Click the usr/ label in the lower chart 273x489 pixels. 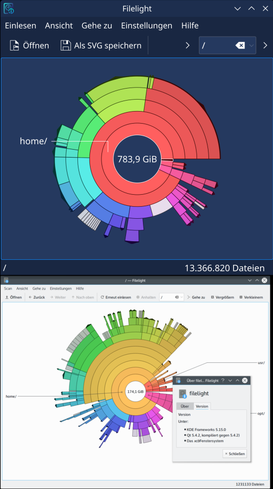(261, 363)
